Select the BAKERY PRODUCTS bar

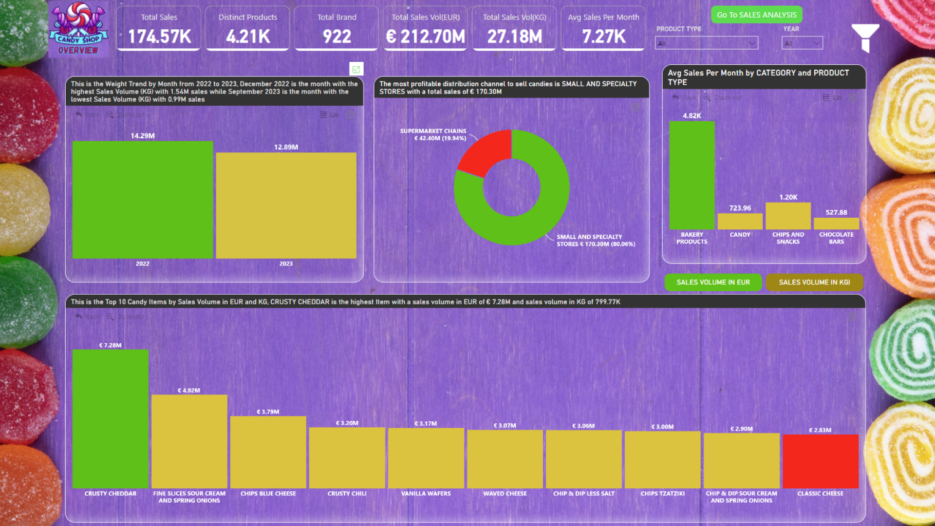pos(692,175)
